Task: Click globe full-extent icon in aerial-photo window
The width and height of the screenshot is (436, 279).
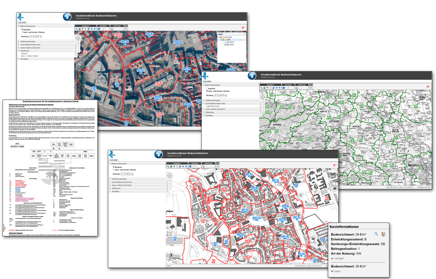Action: tap(79, 29)
